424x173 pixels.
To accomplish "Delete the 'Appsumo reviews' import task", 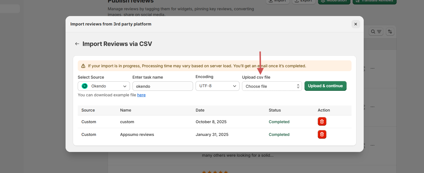I will pos(322,134).
